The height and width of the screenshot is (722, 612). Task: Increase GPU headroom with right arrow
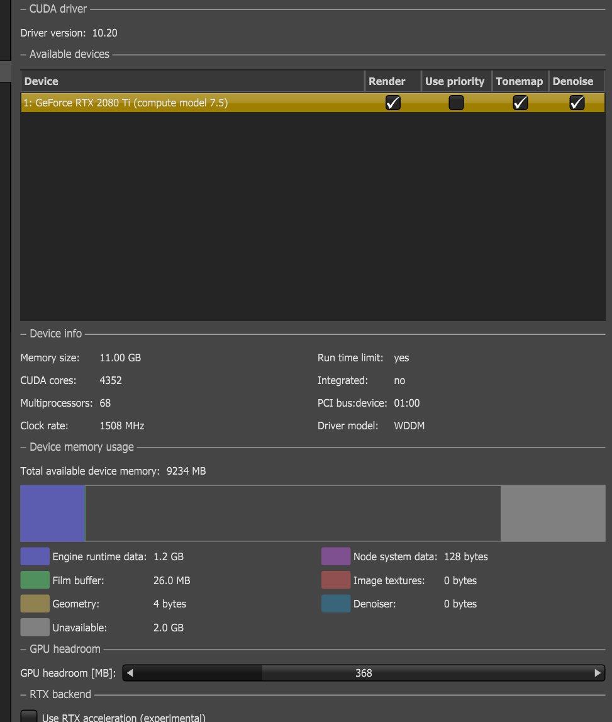(598, 673)
